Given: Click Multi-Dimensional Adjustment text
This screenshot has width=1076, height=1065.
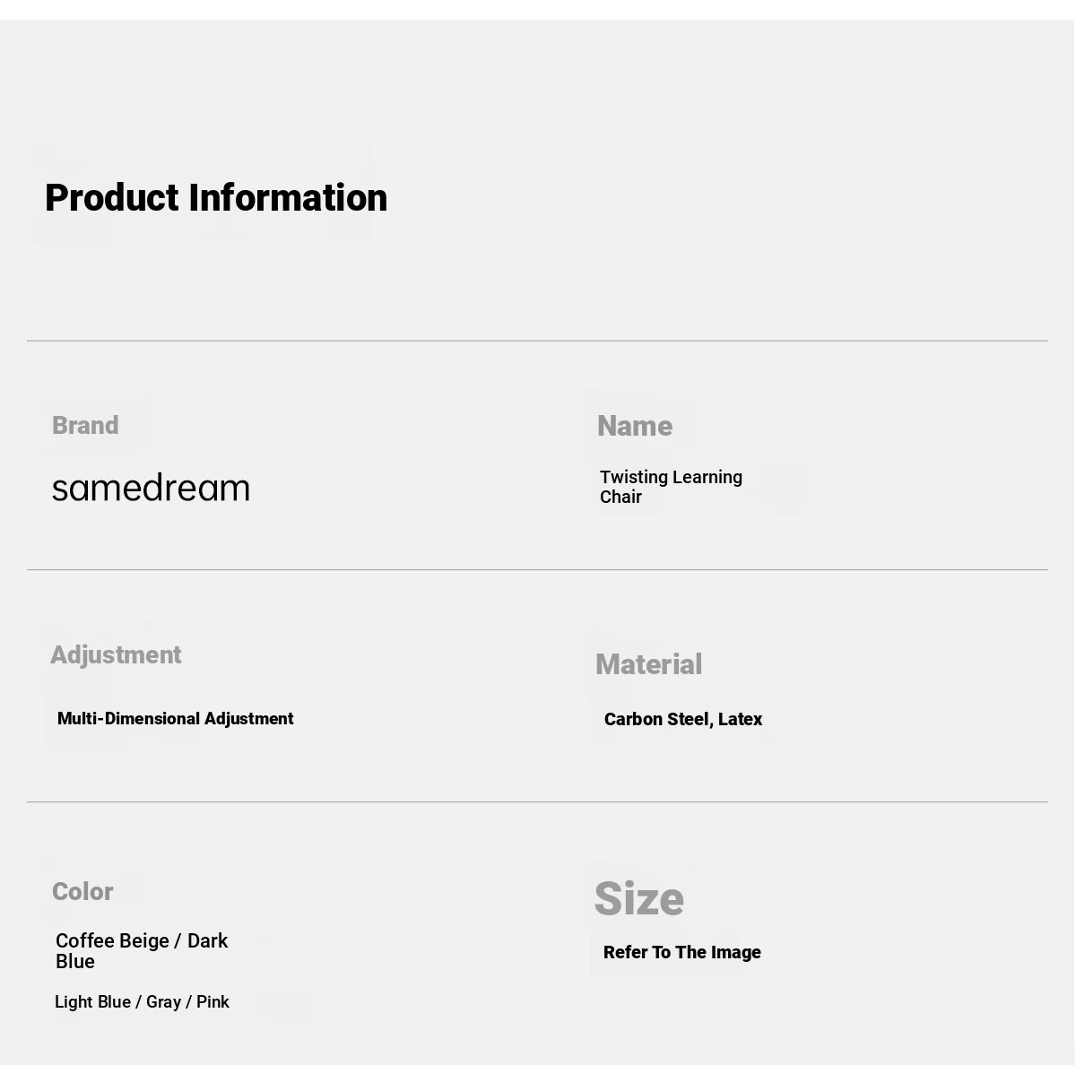Looking at the screenshot, I should coord(176,719).
